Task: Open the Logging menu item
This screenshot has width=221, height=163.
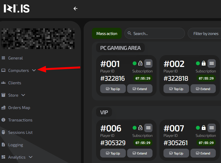Action: coord(15,145)
